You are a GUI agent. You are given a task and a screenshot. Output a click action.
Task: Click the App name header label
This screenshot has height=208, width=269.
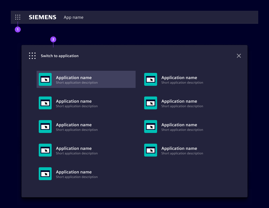click(73, 17)
